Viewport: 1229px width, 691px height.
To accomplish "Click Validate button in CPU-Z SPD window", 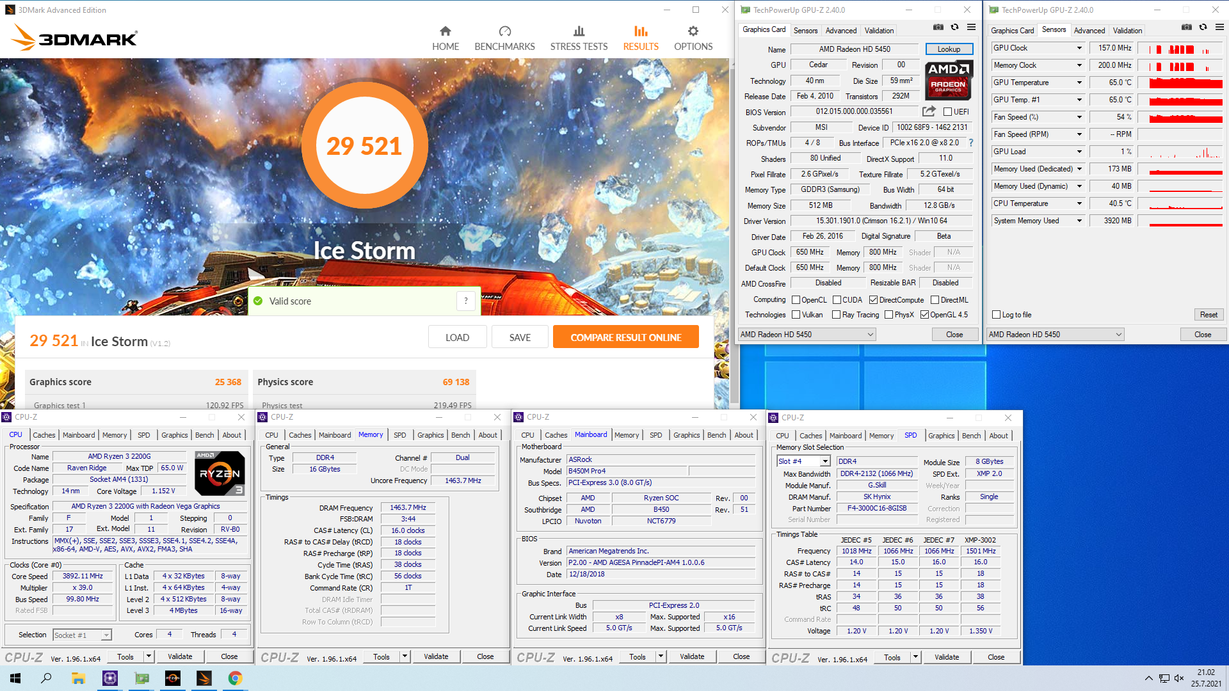I will (947, 657).
